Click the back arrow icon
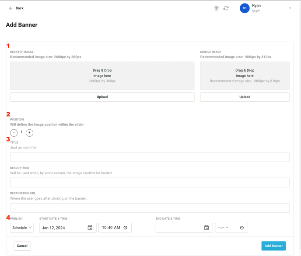Image resolution: width=301 pixels, height=256 pixels. (x=11, y=8)
